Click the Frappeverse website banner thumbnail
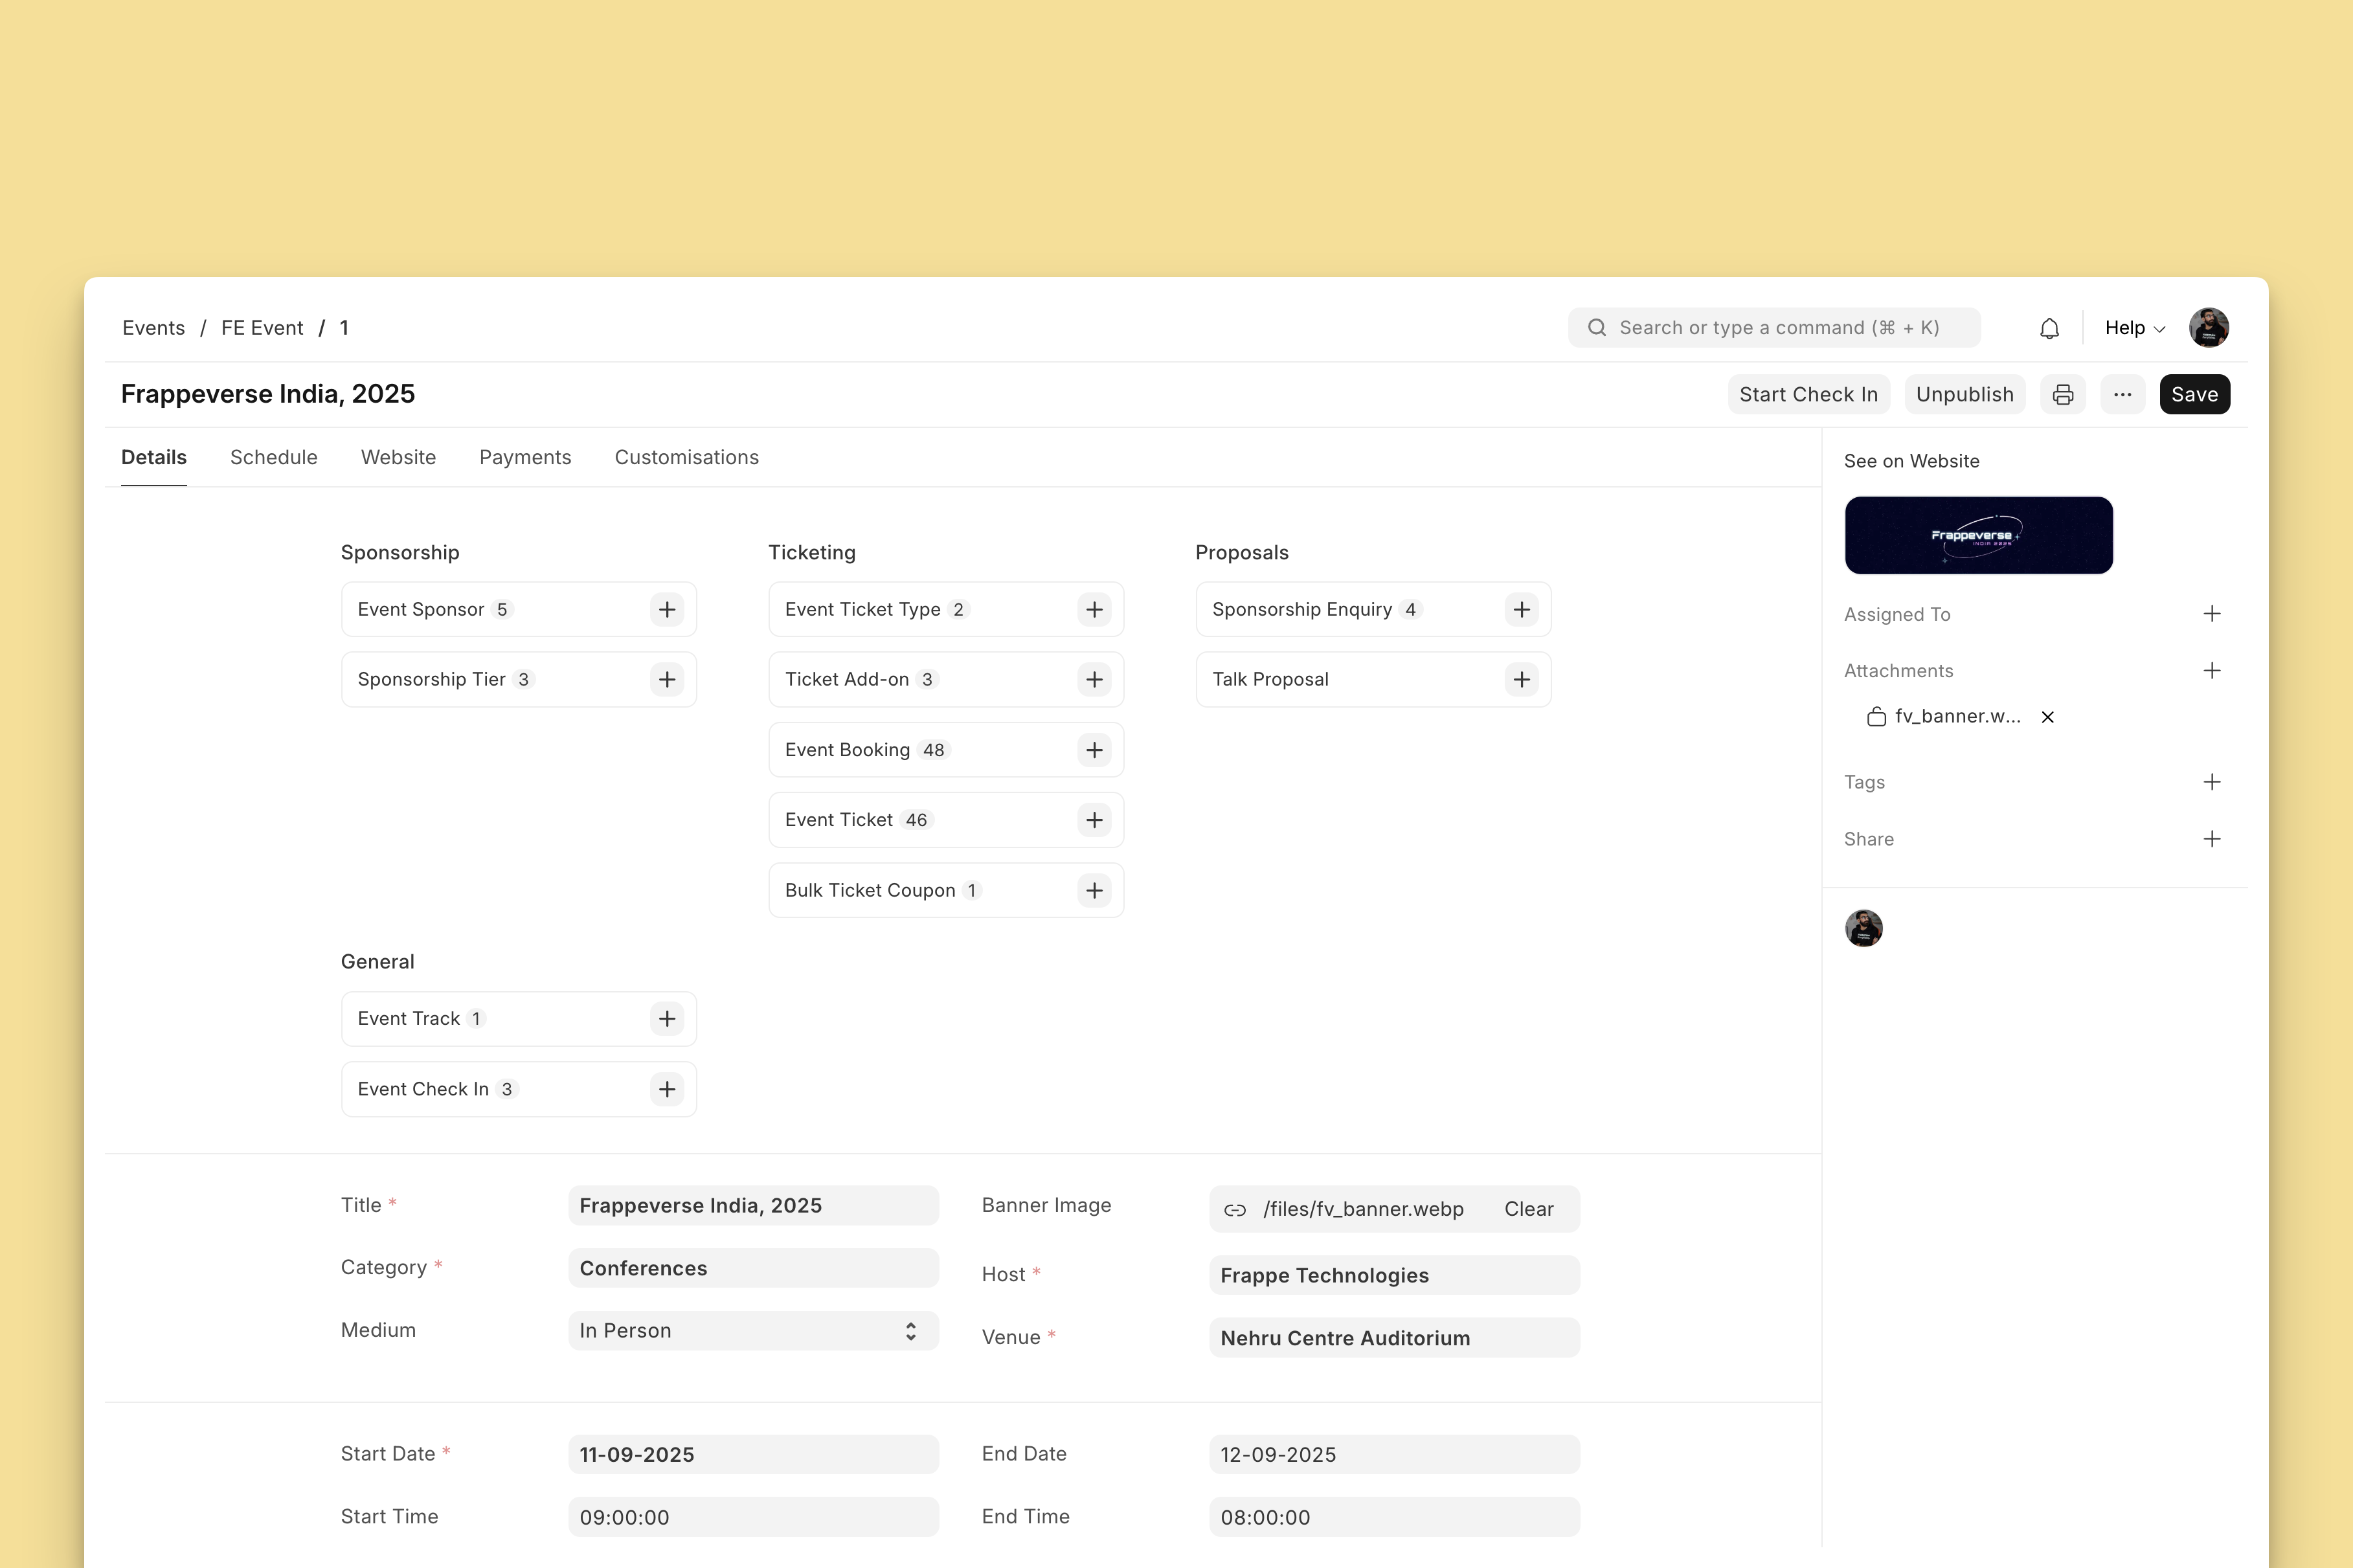2353x1568 pixels. [1978, 536]
